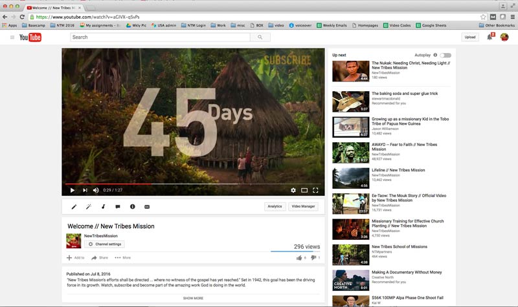Open Info and Settings pencil icon
Screen dimensions: 518x307
click(x=74, y=207)
